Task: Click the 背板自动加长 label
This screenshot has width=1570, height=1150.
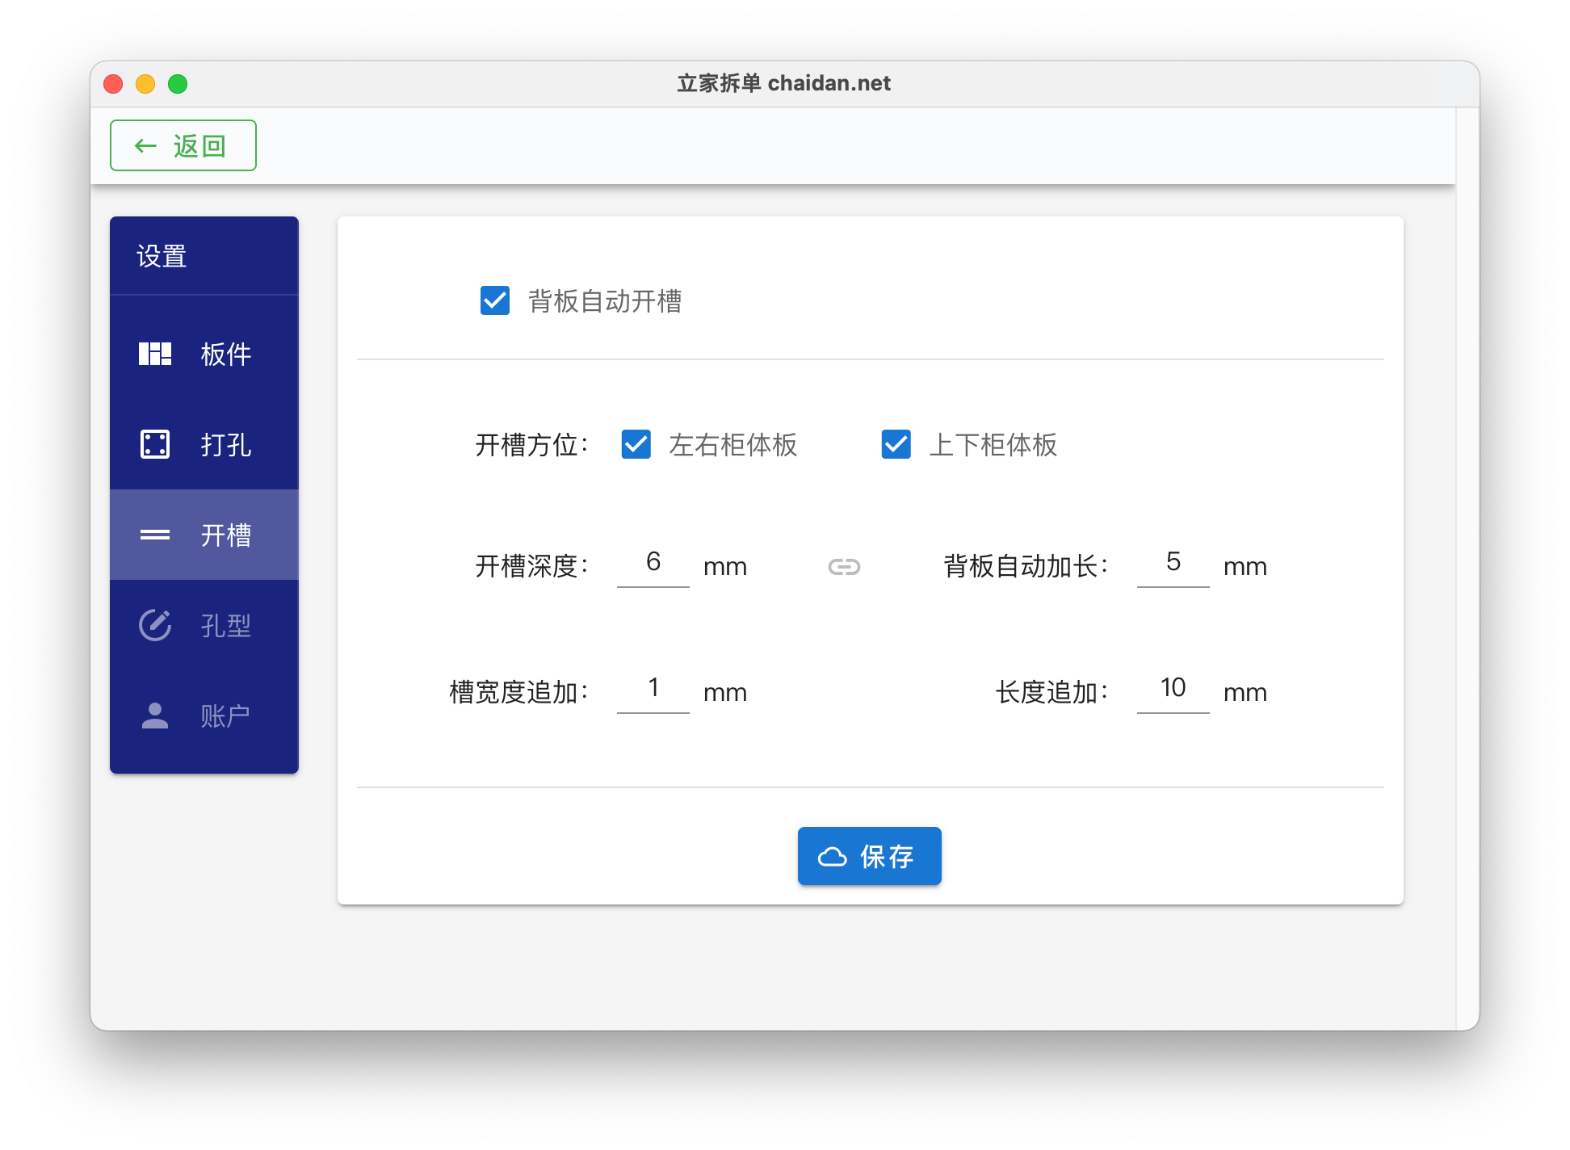Action: coord(1026,566)
